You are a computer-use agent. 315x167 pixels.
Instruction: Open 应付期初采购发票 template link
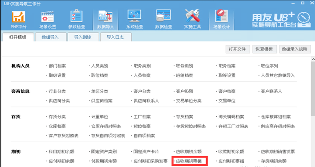pos(150,161)
